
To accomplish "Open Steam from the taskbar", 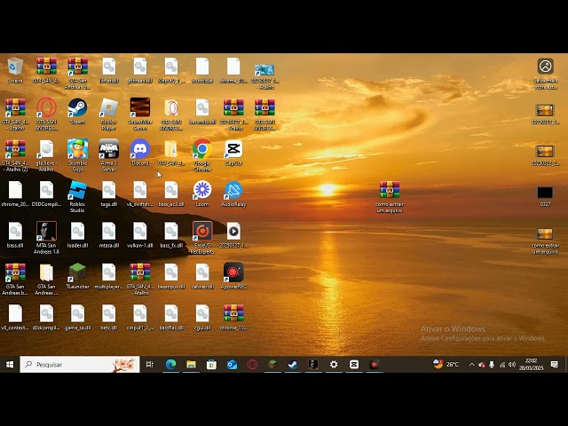I will coord(293,365).
